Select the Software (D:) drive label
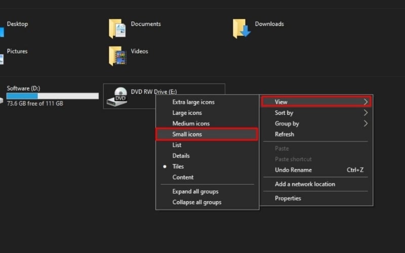 pyautogui.click(x=23, y=88)
